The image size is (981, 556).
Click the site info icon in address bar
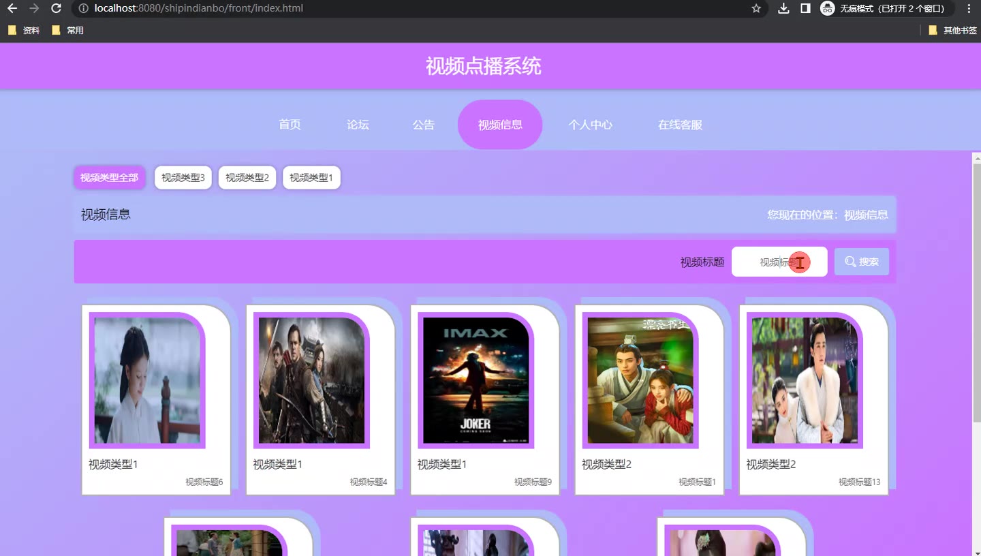[x=83, y=8]
